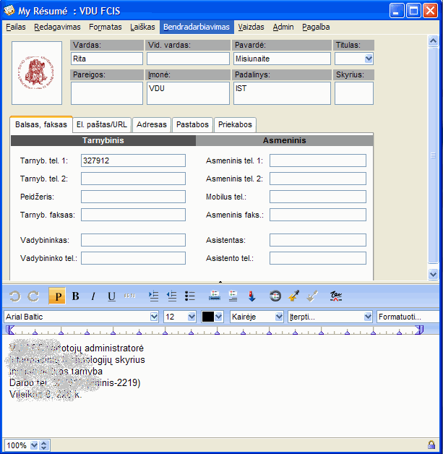443x454 pixels.
Task: Click the Tarnyb. tel. 1 field
Action: pos(133,160)
